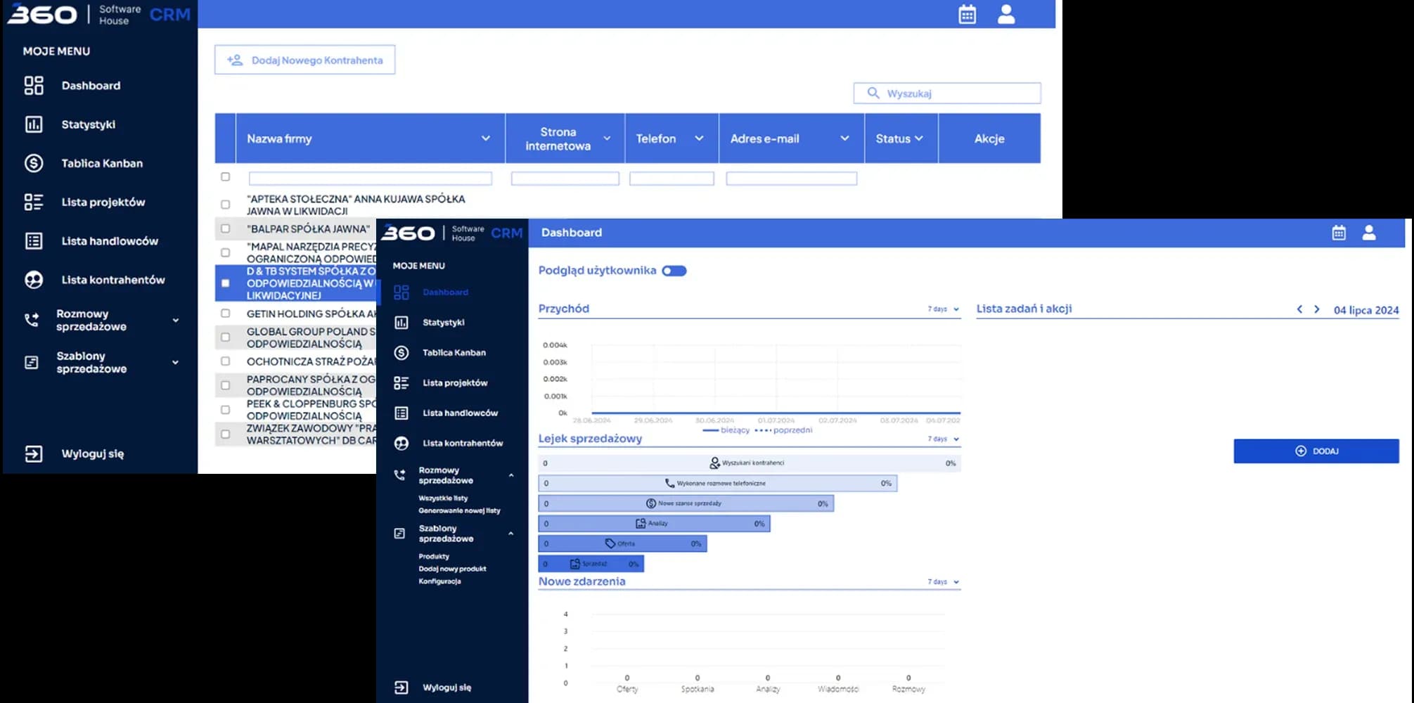Viewport: 1414px width, 703px height.
Task: Click Lista kontrahentów people icon in back window
Action: tap(34, 280)
